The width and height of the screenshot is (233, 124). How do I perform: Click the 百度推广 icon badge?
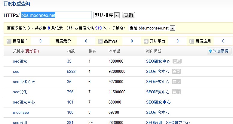[x=9, y=41]
